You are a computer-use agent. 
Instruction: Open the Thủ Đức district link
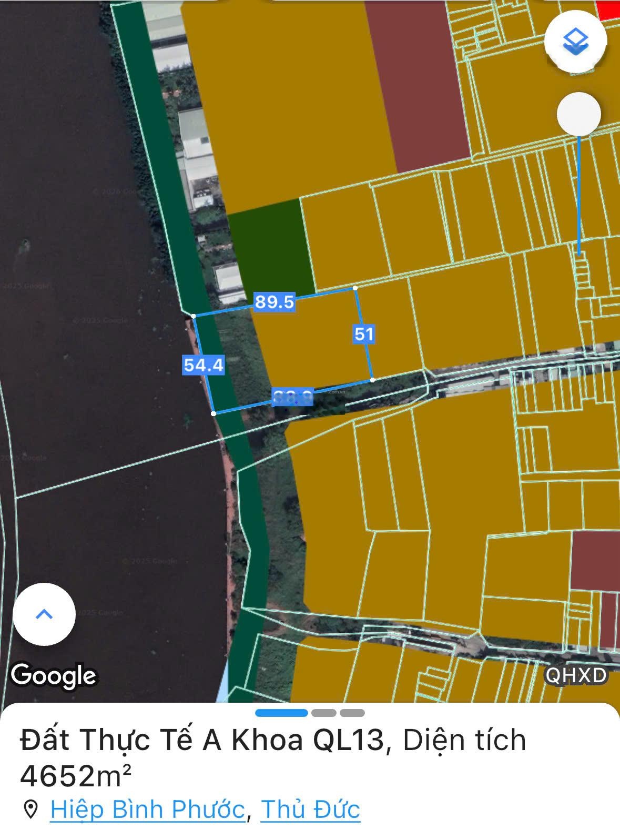[x=310, y=809]
